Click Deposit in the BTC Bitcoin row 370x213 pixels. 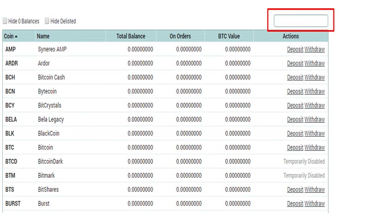pyautogui.click(x=295, y=147)
